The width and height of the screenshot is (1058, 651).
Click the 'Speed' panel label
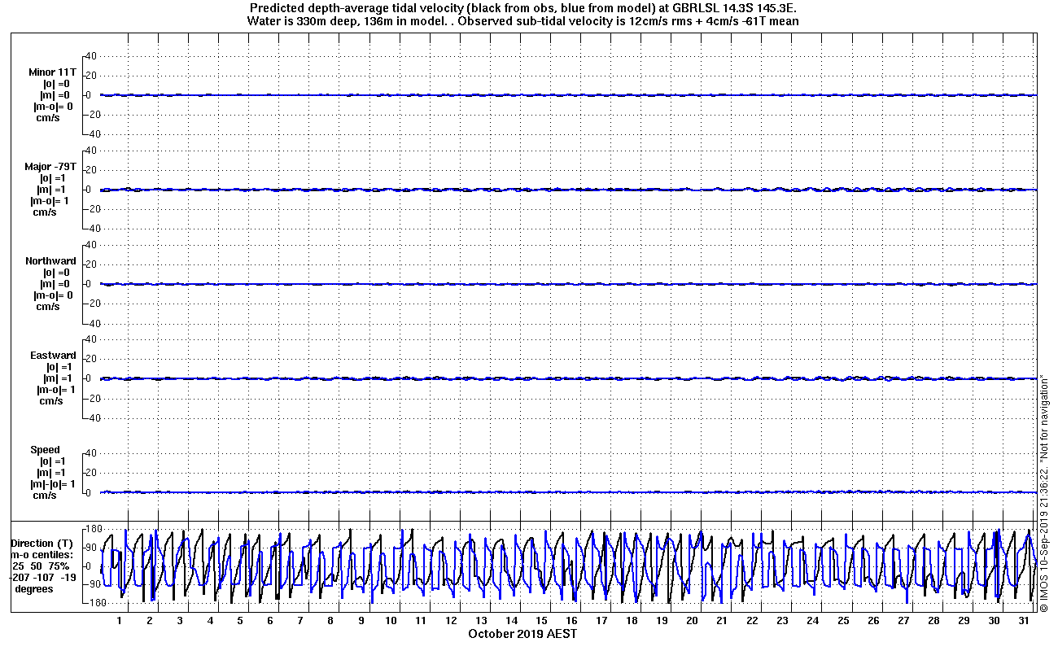[x=45, y=450]
